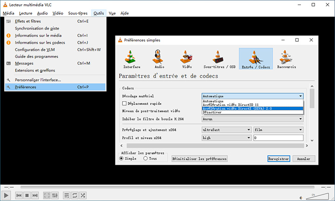Show extended settings equalizer icon in toolbar
Image resolution: width=335 pixels, height=201 pixels.
point(55,195)
